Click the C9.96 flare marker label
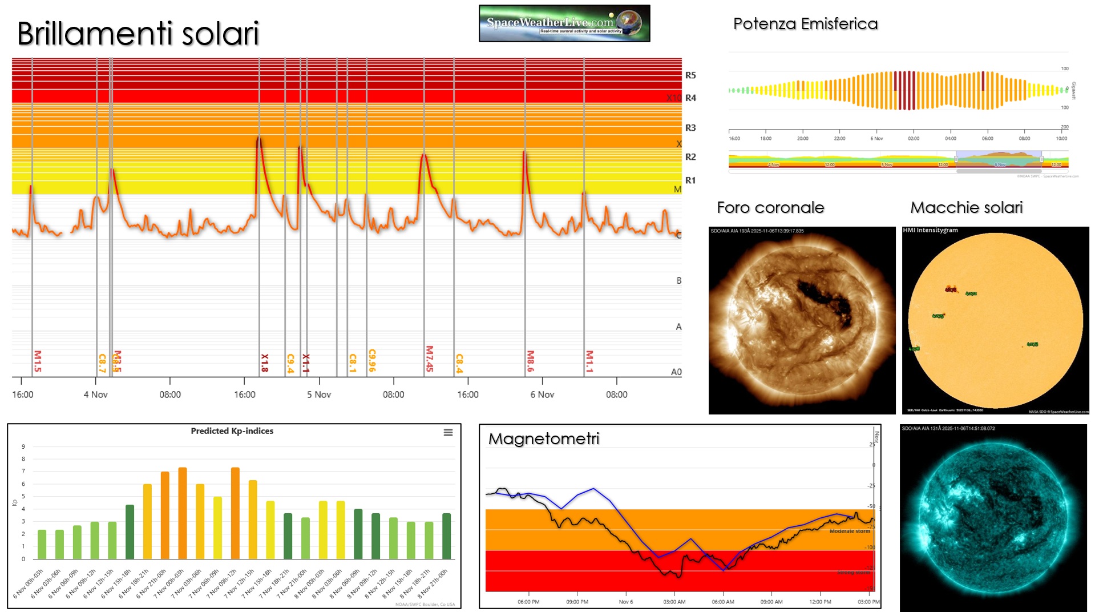The width and height of the screenshot is (1095, 616). (372, 360)
